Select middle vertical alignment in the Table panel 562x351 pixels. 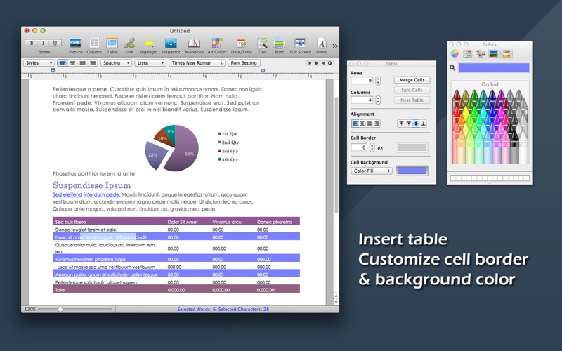click(x=416, y=124)
